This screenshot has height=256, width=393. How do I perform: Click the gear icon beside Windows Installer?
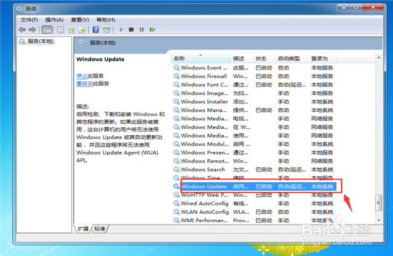(x=177, y=101)
